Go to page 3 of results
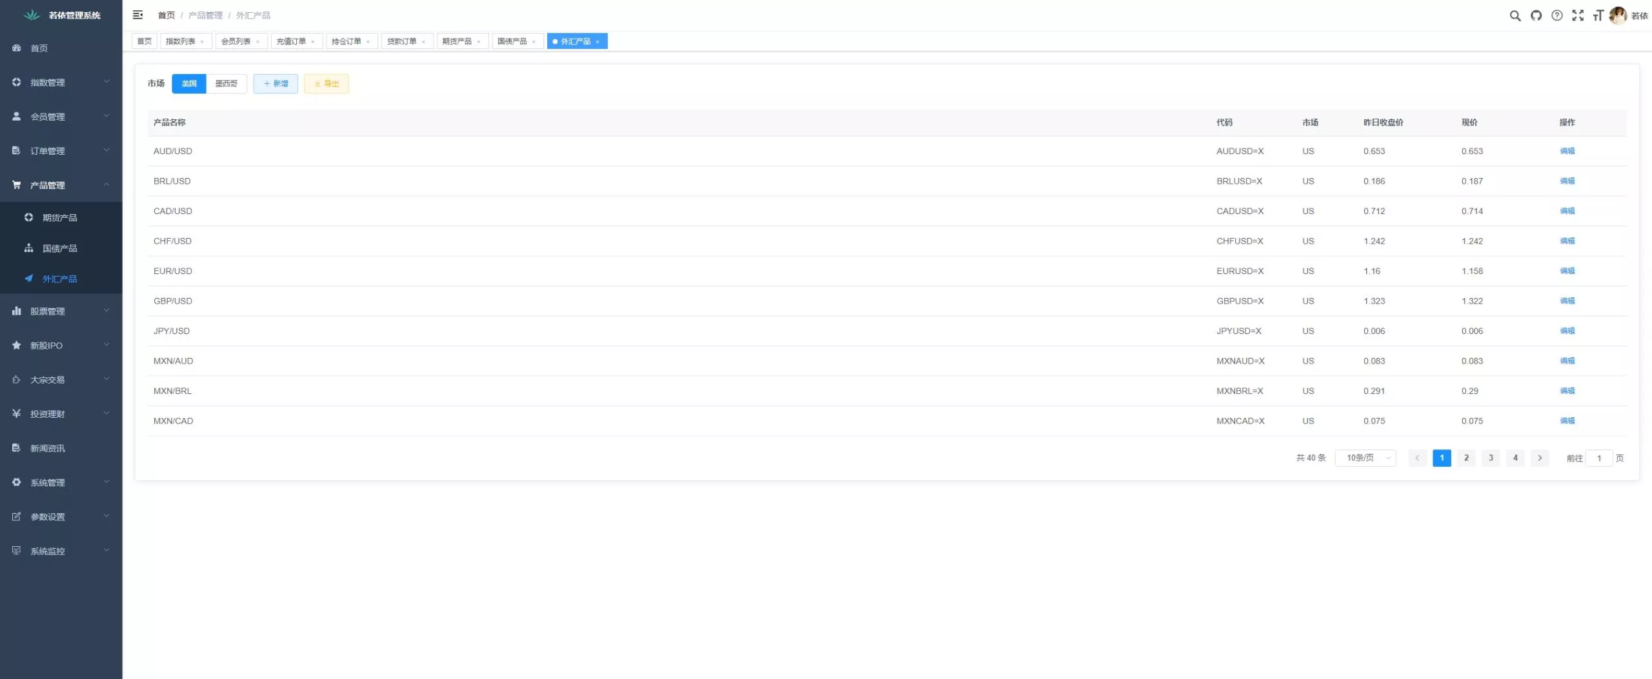This screenshot has height=679, width=1652. point(1491,458)
